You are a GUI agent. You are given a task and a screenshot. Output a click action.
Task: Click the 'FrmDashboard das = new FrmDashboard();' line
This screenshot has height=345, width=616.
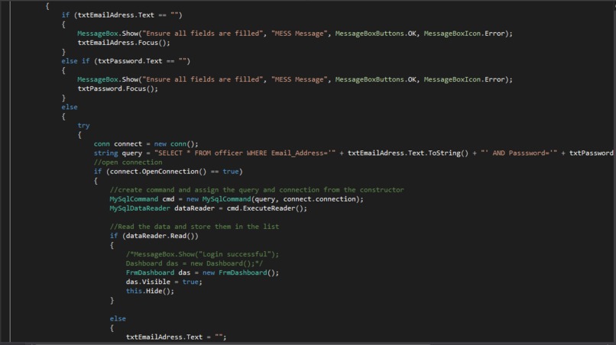tap(203, 272)
